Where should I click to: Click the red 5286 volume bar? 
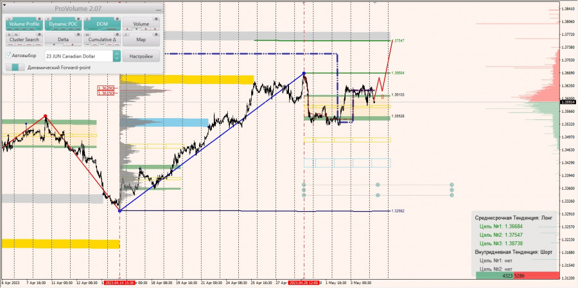[536, 275]
